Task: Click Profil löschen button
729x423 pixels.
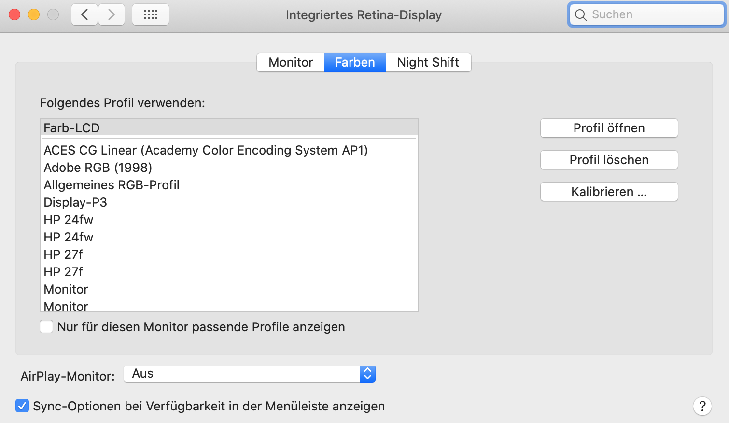Action: 609,160
